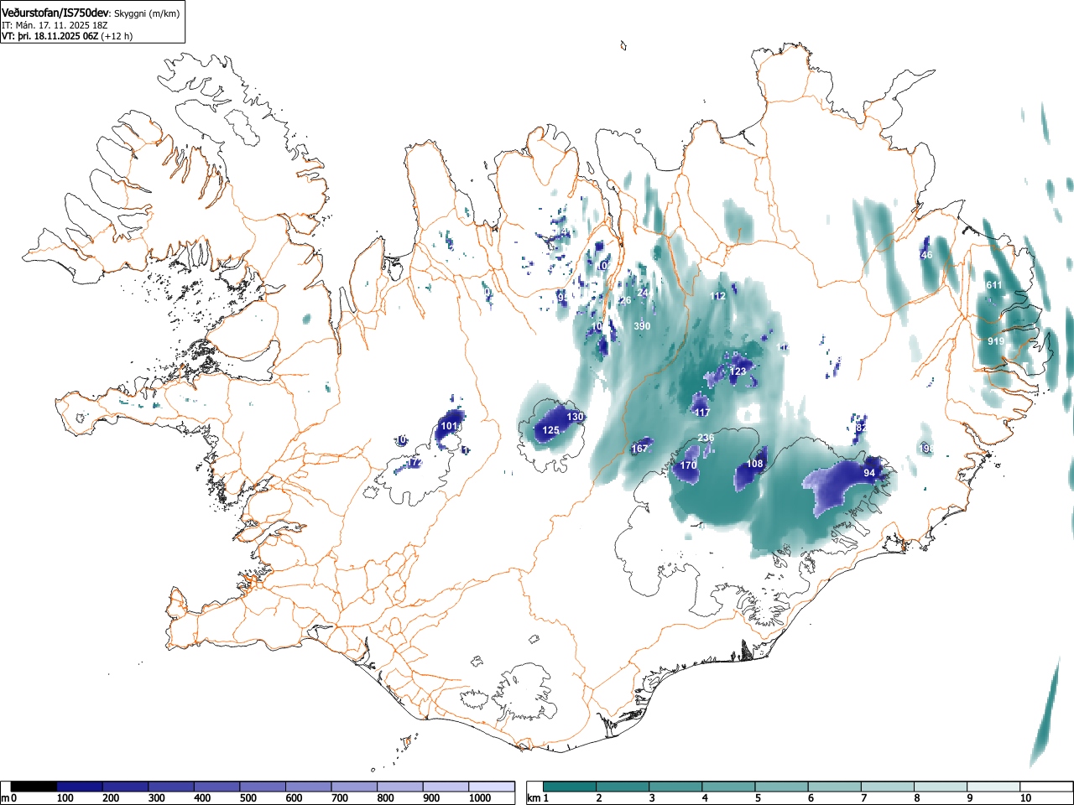Click the 101 visibility value in the west
This screenshot has height=805, width=1074.
coord(450,426)
